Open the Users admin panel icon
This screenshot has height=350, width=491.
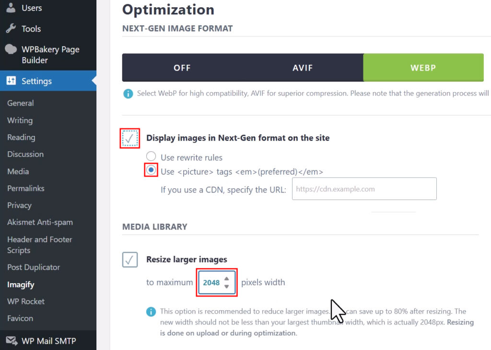(x=11, y=8)
